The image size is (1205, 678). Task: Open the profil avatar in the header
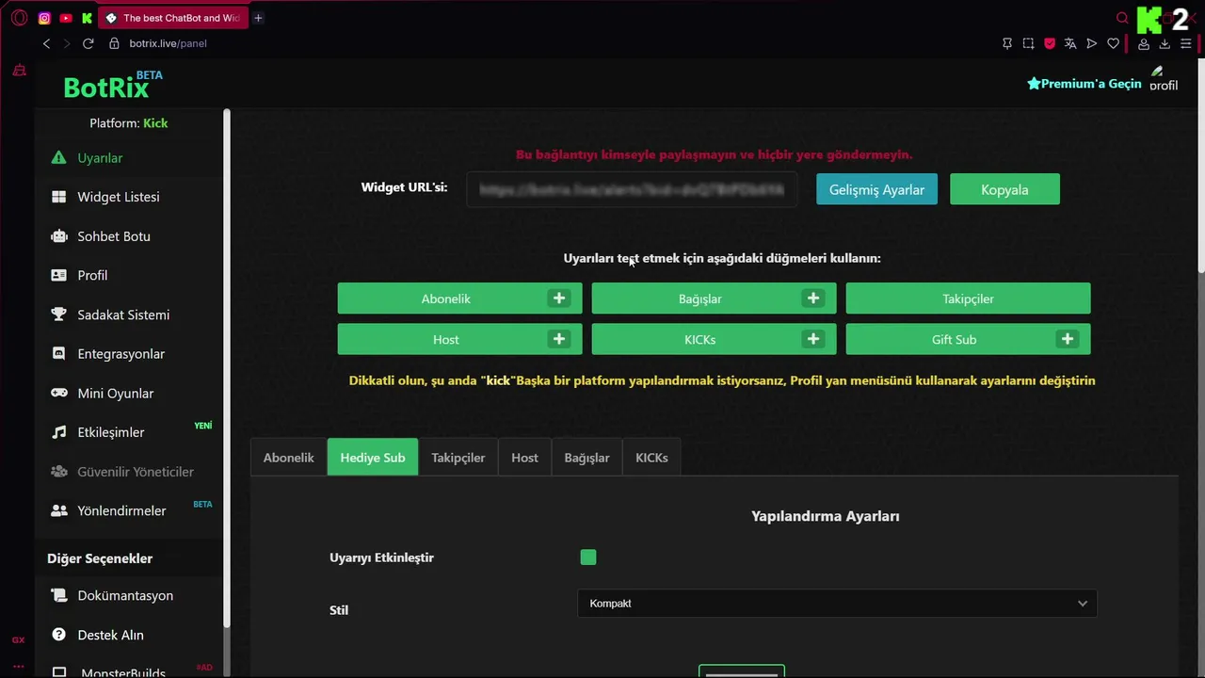(1164, 79)
